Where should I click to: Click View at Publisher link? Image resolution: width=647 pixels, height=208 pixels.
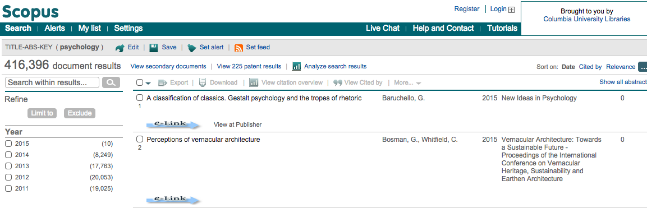(238, 124)
